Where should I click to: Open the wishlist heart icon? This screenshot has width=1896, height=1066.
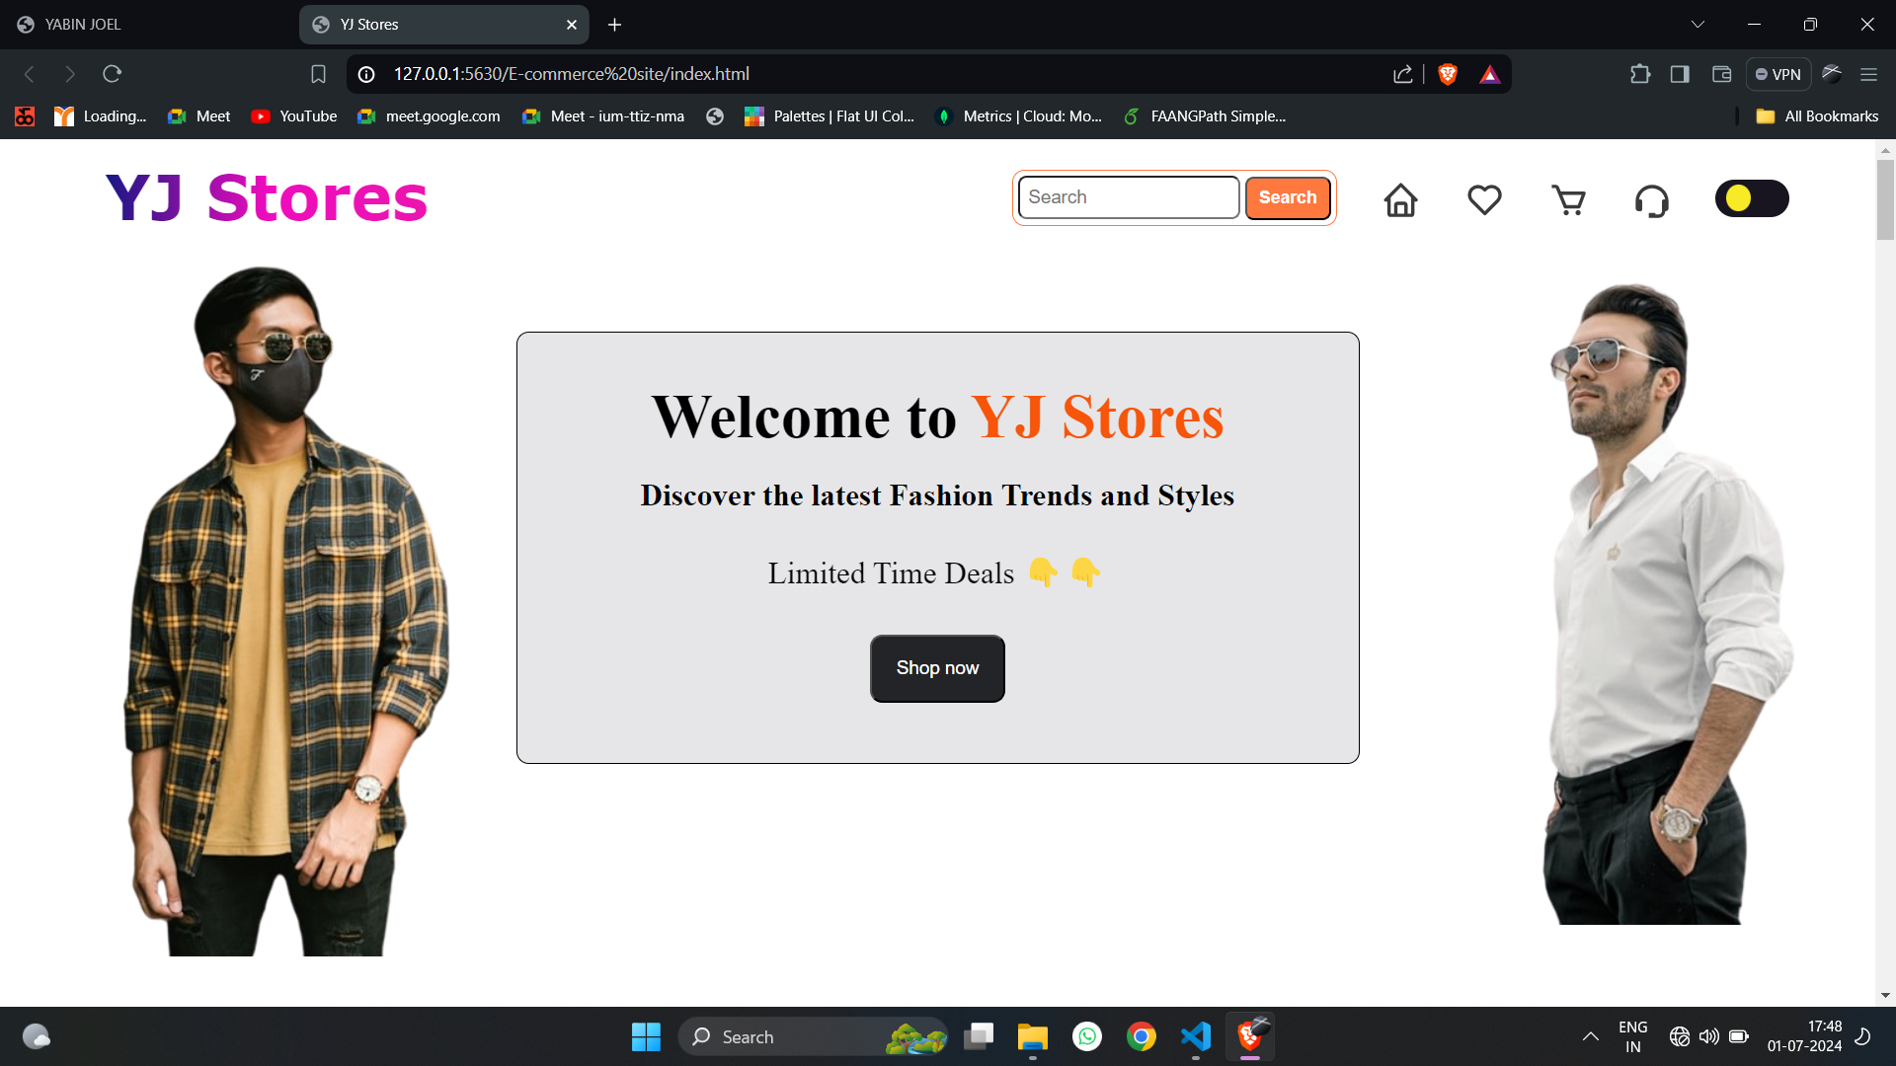pos(1484,200)
